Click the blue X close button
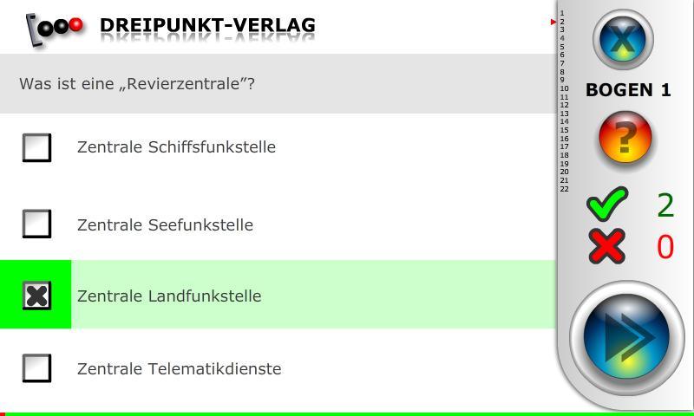694x416 pixels. coord(622,39)
